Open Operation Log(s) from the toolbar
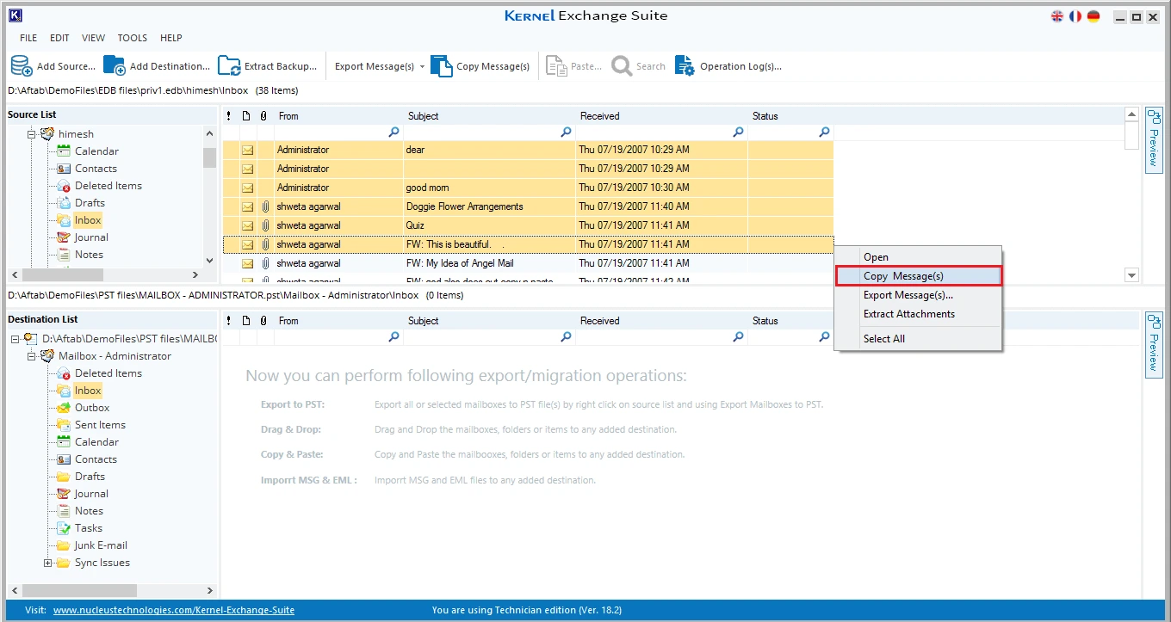Image resolution: width=1171 pixels, height=622 pixels. (x=728, y=66)
